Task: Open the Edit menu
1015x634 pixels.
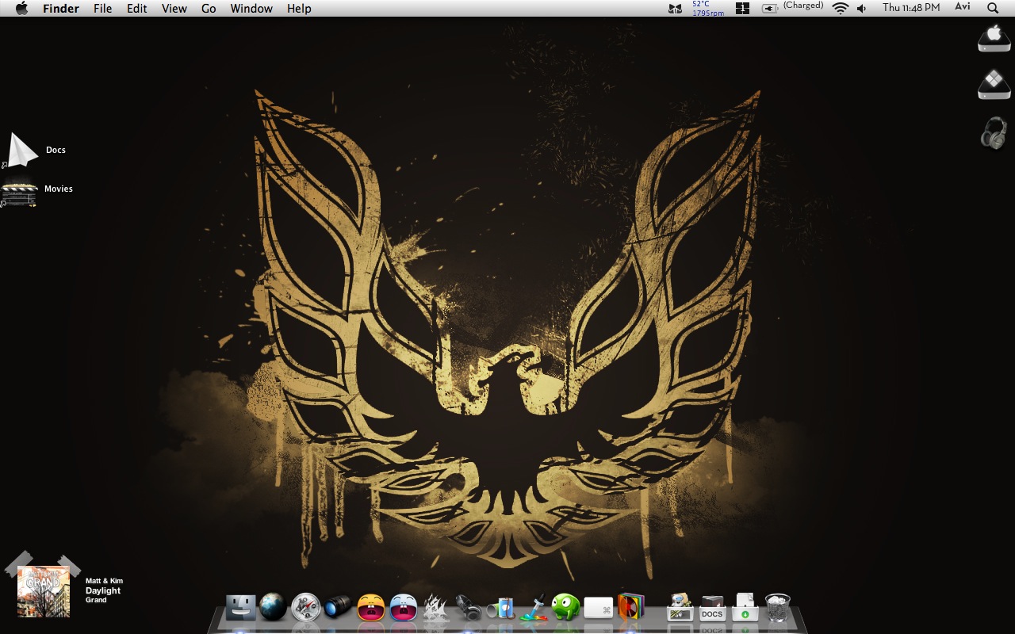Action: (137, 8)
